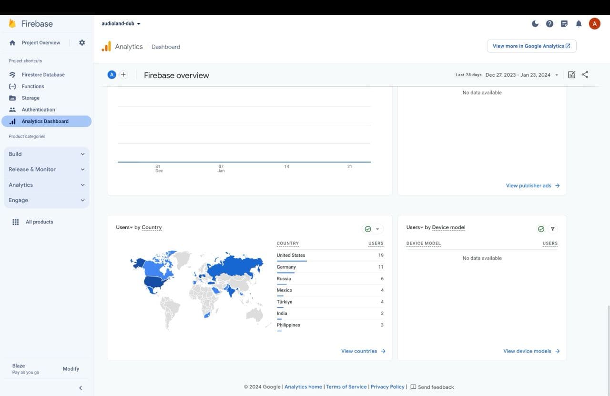Image resolution: width=610 pixels, height=396 pixels.
Task: Click the audience segment A chip
Action: [112, 74]
